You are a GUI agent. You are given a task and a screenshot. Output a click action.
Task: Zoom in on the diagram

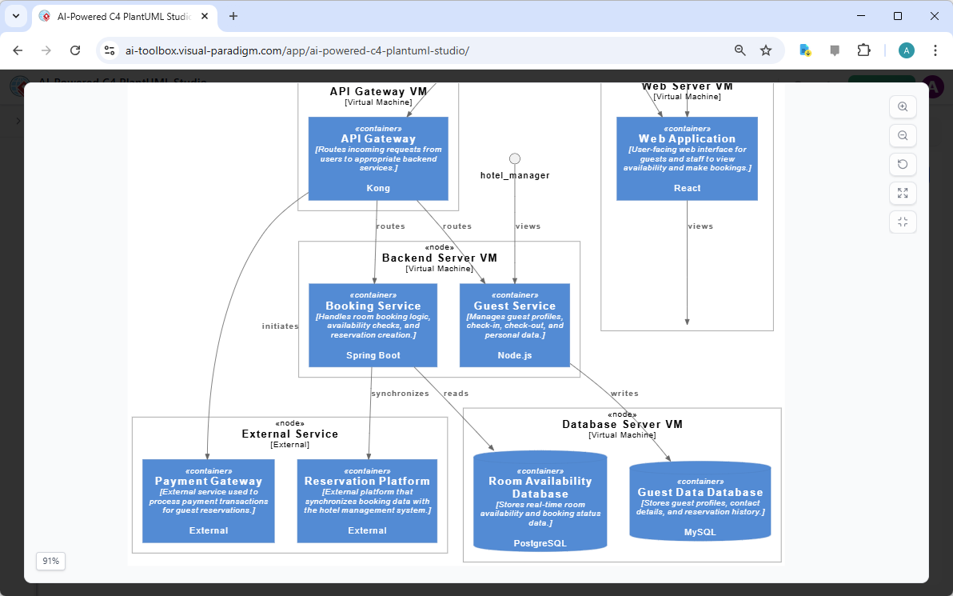tap(903, 106)
